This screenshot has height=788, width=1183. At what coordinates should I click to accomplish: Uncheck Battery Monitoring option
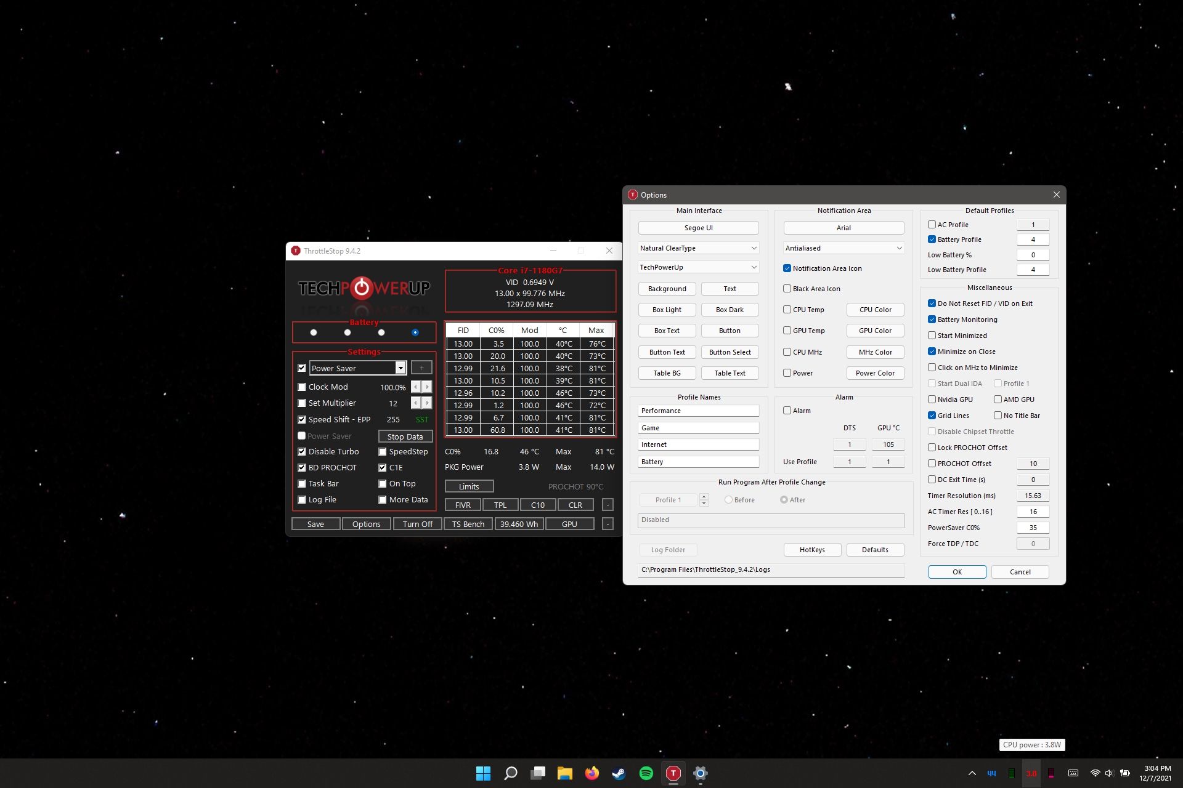coord(932,320)
